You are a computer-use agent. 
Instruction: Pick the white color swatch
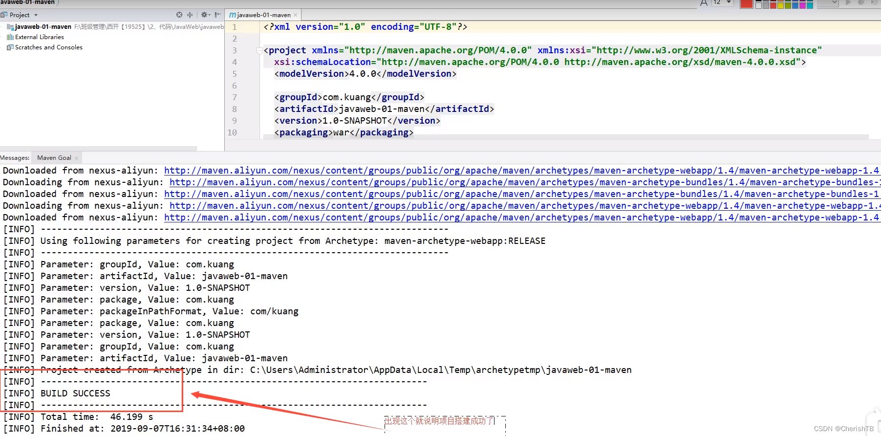pos(758,5)
